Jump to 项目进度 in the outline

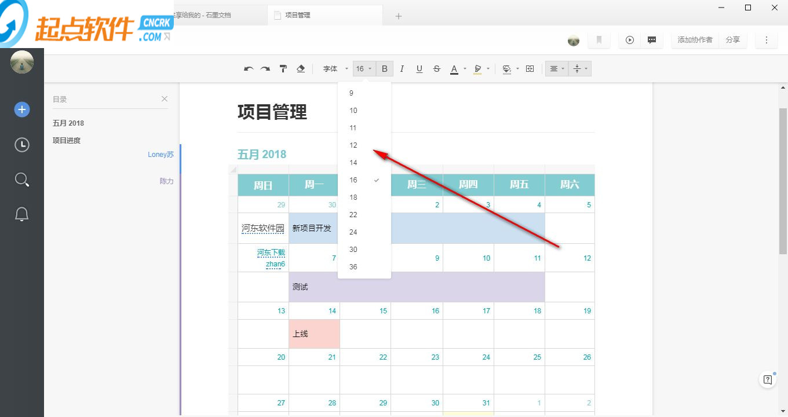tap(67, 141)
